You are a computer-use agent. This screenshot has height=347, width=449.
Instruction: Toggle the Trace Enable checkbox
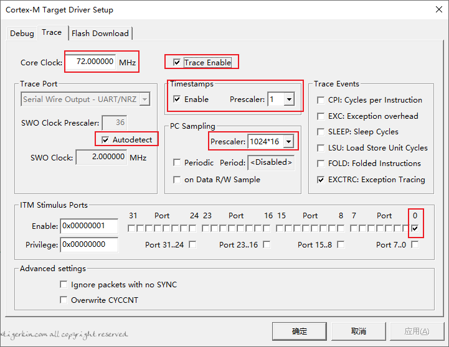177,62
